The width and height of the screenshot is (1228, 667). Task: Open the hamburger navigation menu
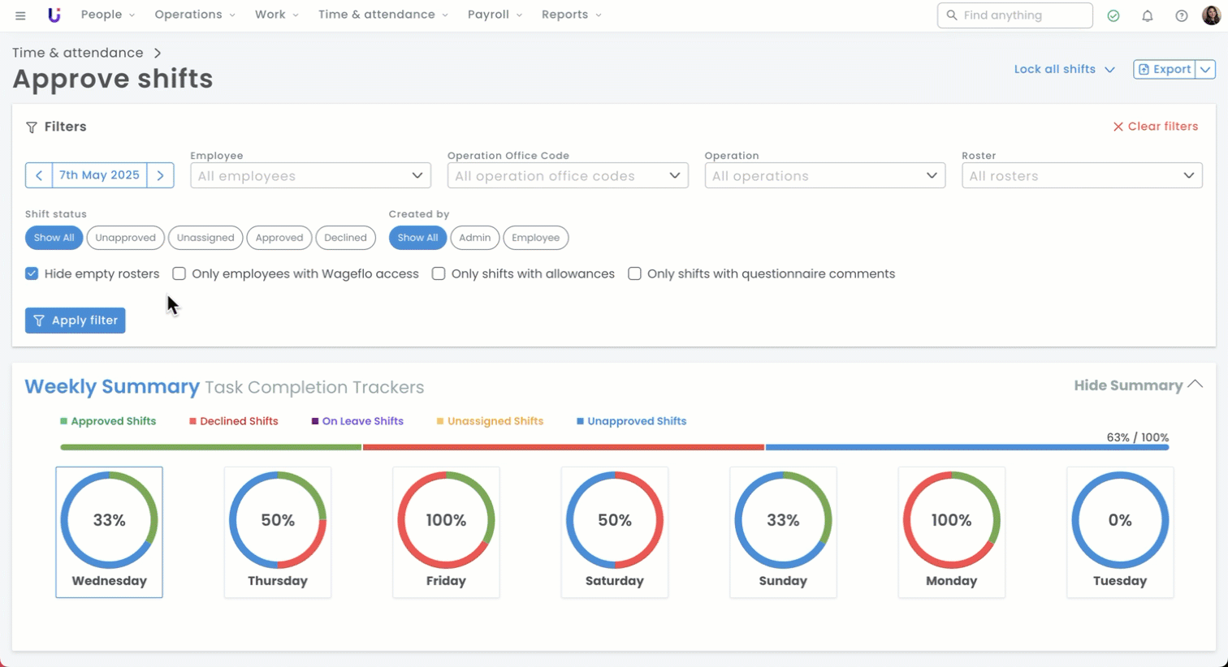(x=20, y=15)
